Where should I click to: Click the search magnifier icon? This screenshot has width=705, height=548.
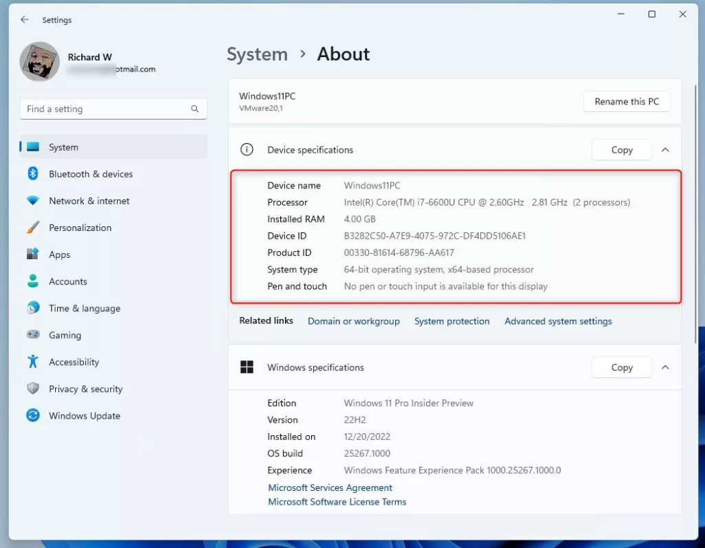coord(195,109)
